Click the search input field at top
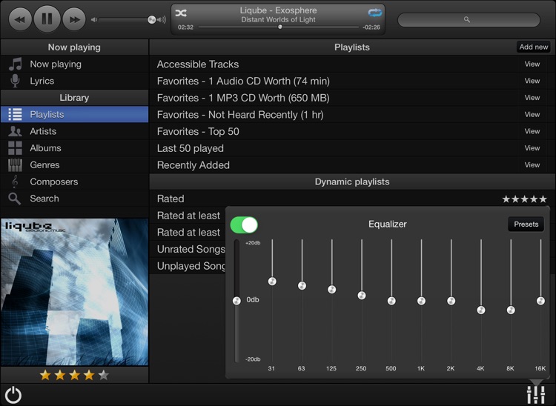556x406 pixels. point(469,20)
